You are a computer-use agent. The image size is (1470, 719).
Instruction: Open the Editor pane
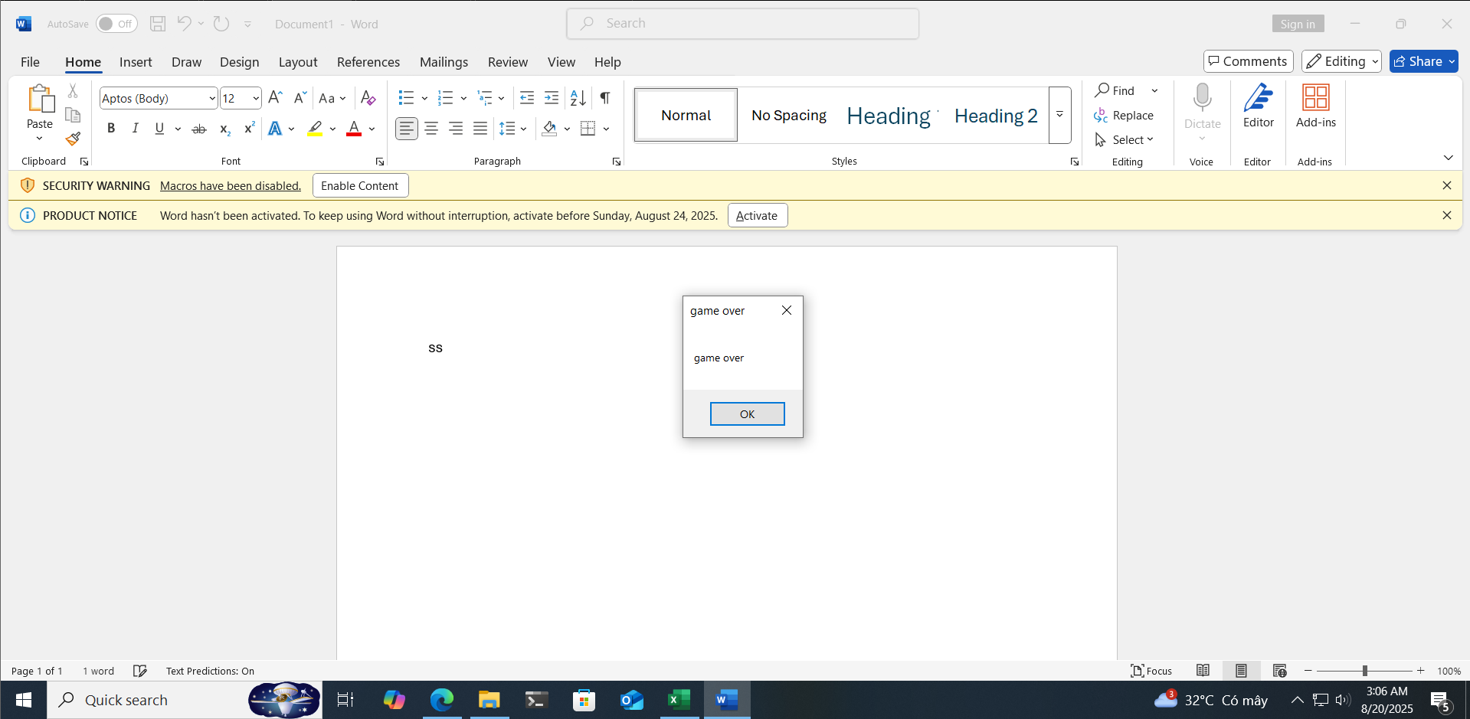pyautogui.click(x=1259, y=106)
